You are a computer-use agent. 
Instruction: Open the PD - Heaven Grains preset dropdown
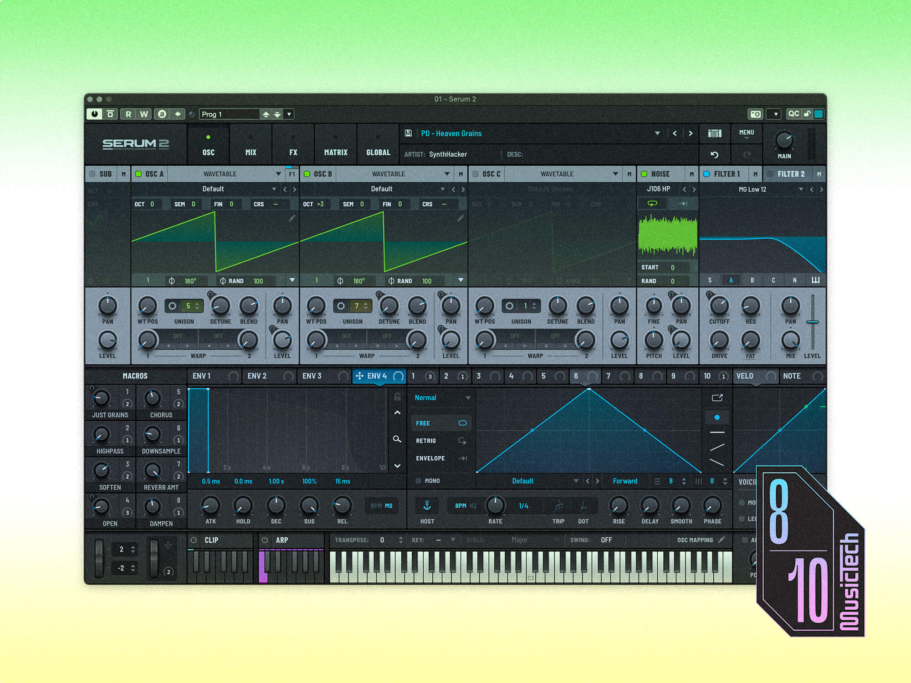click(x=657, y=133)
